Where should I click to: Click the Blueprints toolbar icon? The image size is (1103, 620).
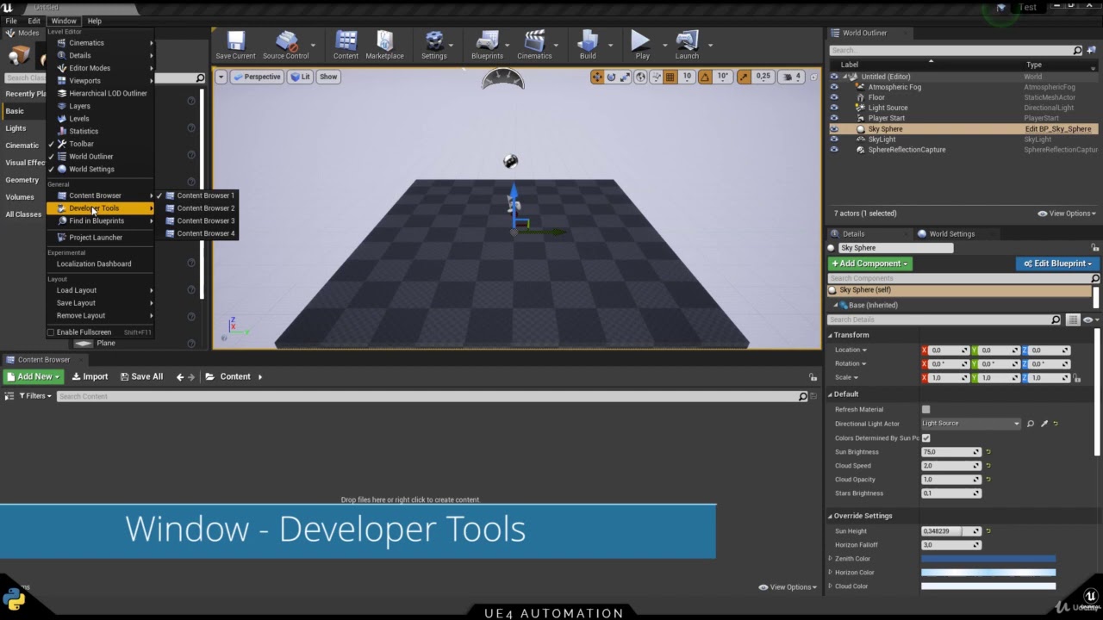coord(487,45)
